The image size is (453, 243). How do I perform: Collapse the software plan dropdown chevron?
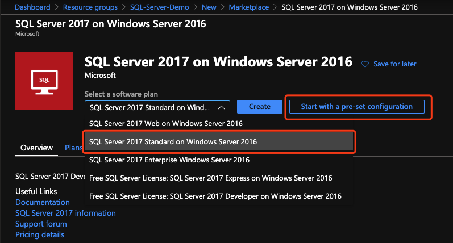point(221,108)
